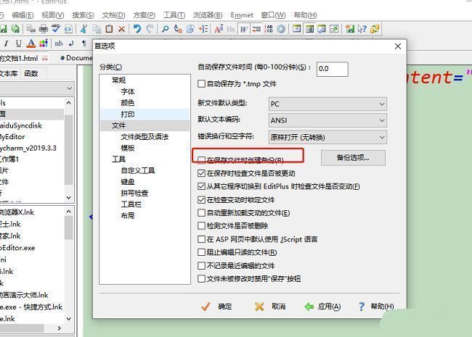This screenshot has height=337, width=472.
Task: Click the line break arrow icon
Action: 71,43
